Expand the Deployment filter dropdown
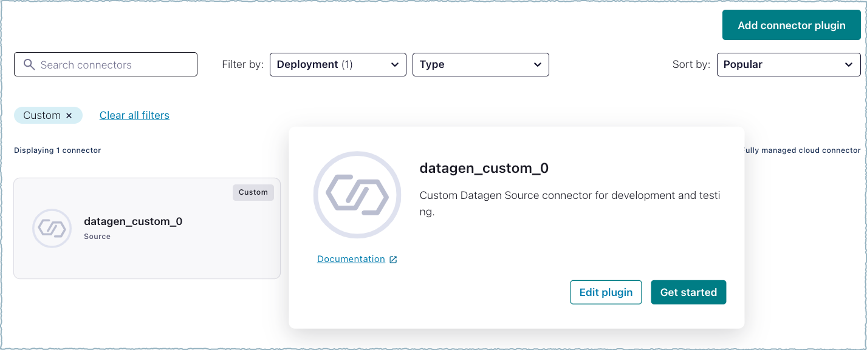867x350 pixels. (x=337, y=64)
